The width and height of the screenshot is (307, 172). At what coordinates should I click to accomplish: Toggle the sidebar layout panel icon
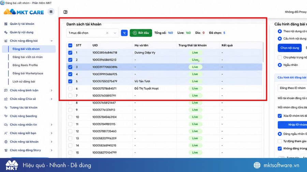[65, 12]
